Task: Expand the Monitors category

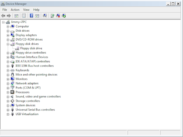Action: (x=8, y=79)
